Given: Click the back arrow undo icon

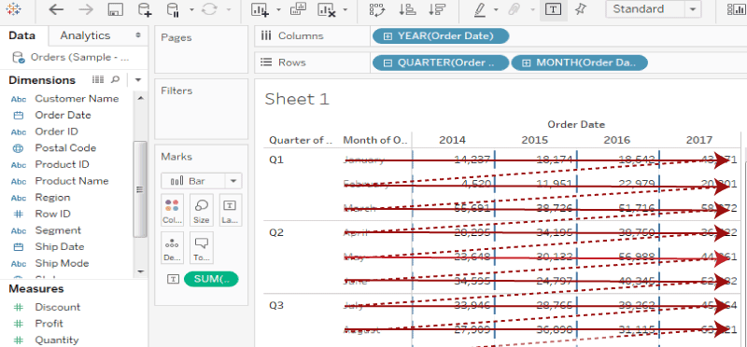Looking at the screenshot, I should [56, 9].
